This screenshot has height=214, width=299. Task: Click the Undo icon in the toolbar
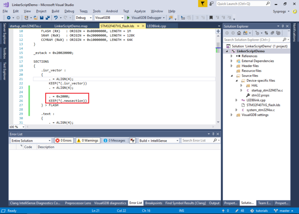click(56, 18)
